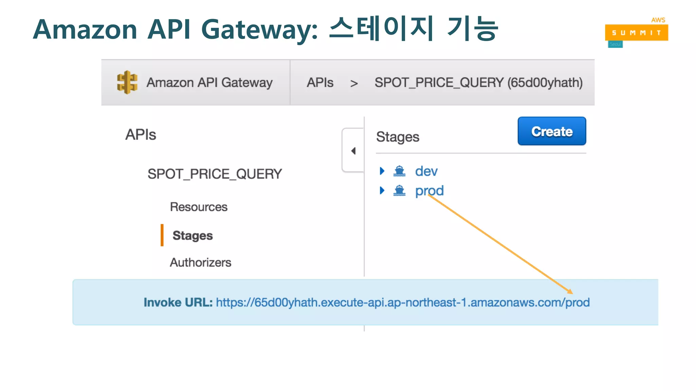Select SPOT_PRICE_QUERY API in the sidebar
Image resolution: width=696 pixels, height=391 pixels.
click(214, 174)
